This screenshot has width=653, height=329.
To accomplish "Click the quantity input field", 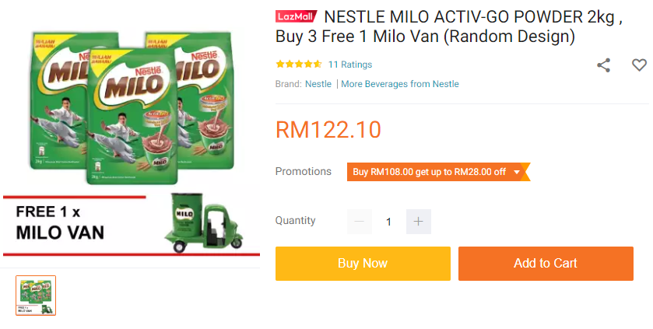I will pyautogui.click(x=388, y=222).
